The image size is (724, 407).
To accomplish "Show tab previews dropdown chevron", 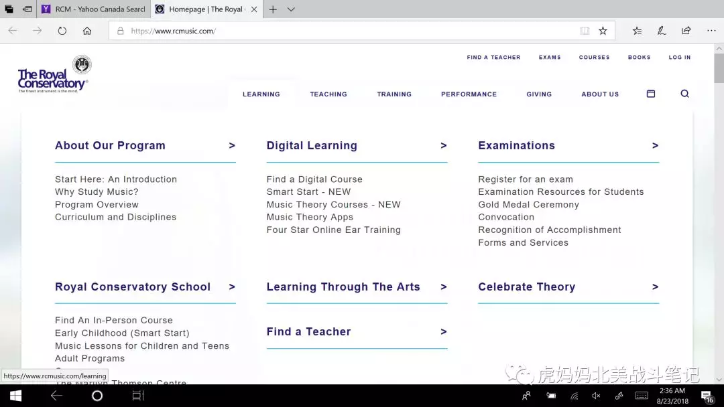I will [291, 9].
